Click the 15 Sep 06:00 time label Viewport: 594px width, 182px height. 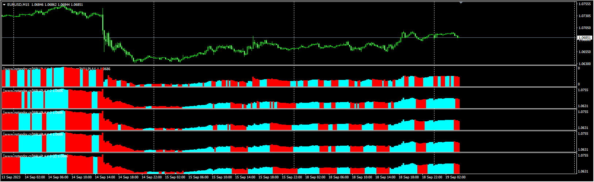pyautogui.click(x=198, y=178)
